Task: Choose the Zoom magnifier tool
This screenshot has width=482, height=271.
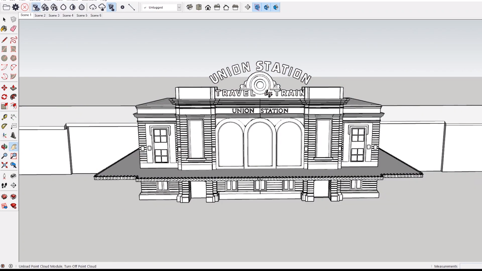Action: 4,156
